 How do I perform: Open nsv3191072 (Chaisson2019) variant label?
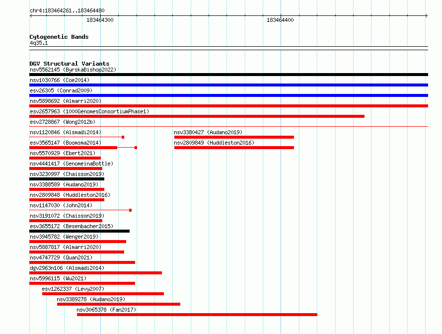67,216
